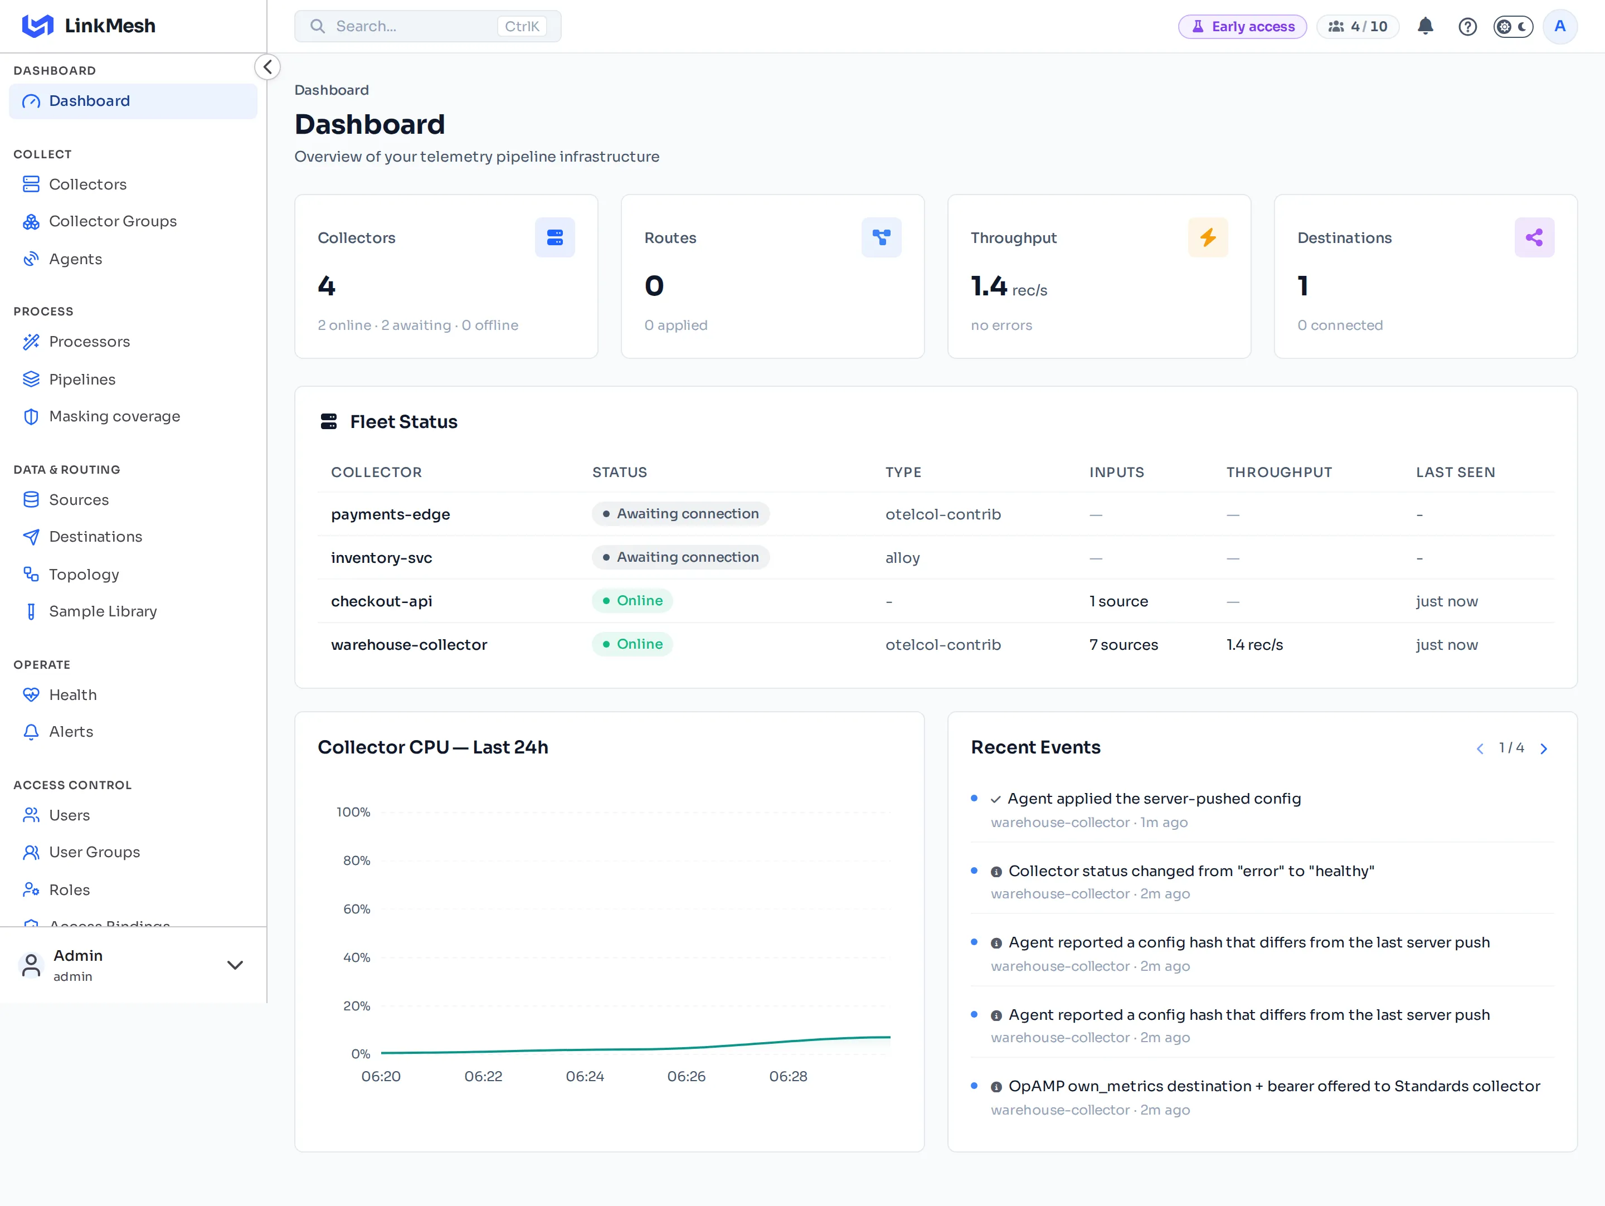Screen dimensions: 1605x1206
Task: Open notifications bell in top bar
Action: pyautogui.click(x=1426, y=27)
